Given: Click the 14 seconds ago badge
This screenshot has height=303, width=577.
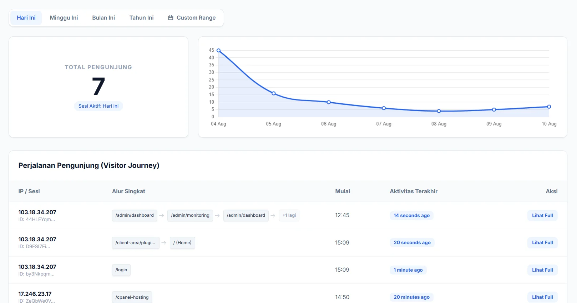Looking at the screenshot, I should (411, 215).
